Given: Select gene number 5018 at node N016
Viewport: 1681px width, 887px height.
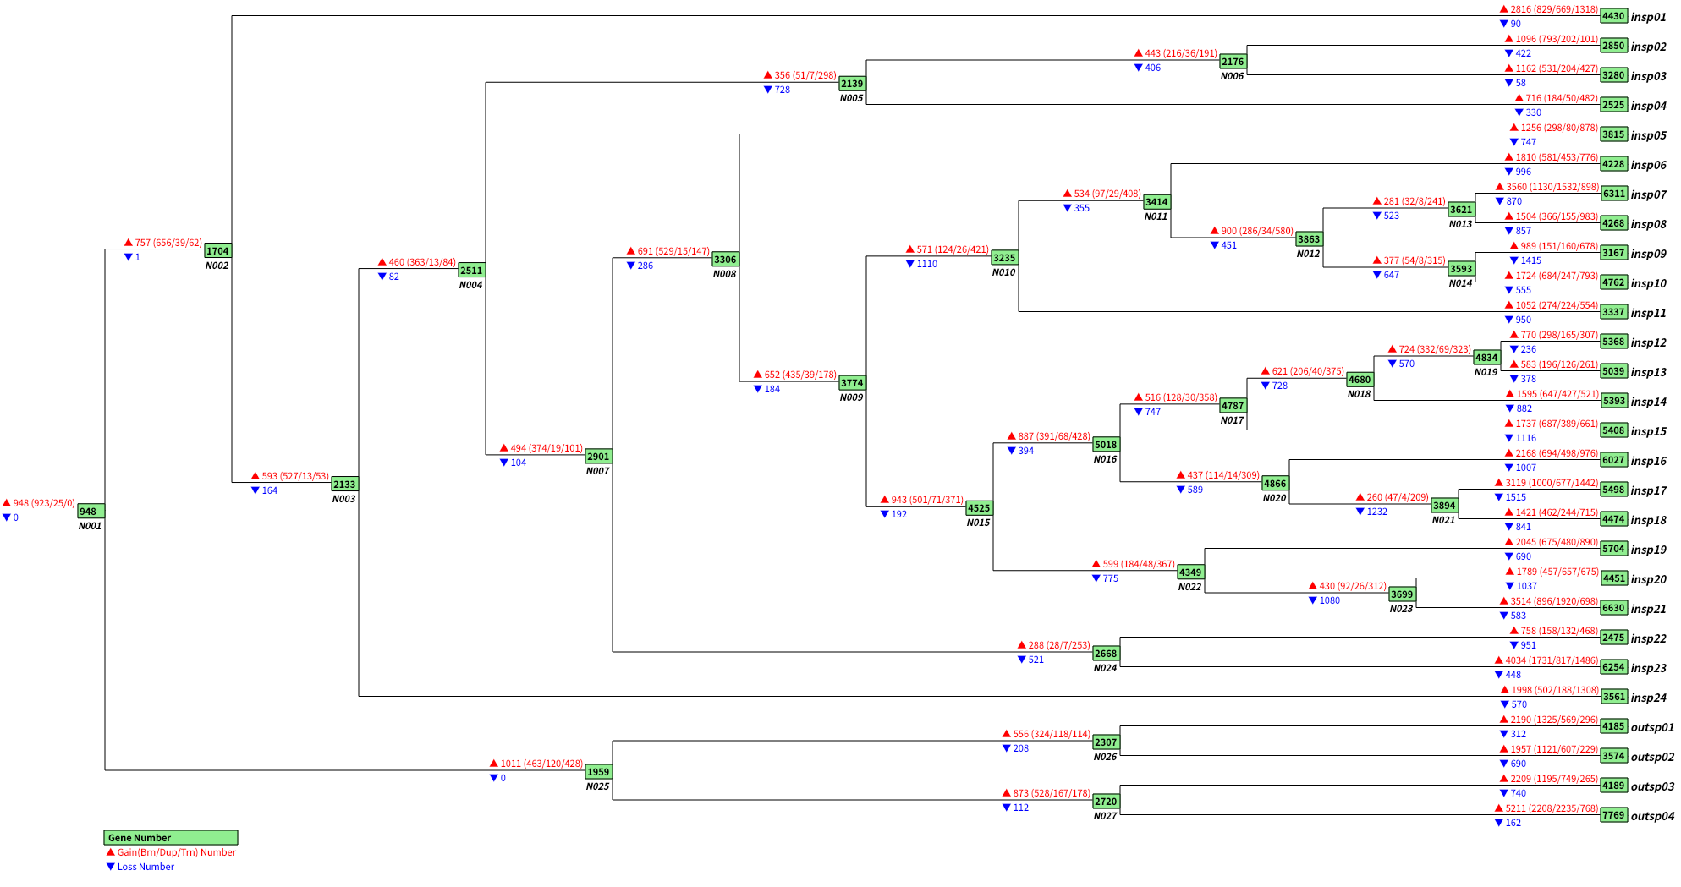Looking at the screenshot, I should (x=1106, y=444).
